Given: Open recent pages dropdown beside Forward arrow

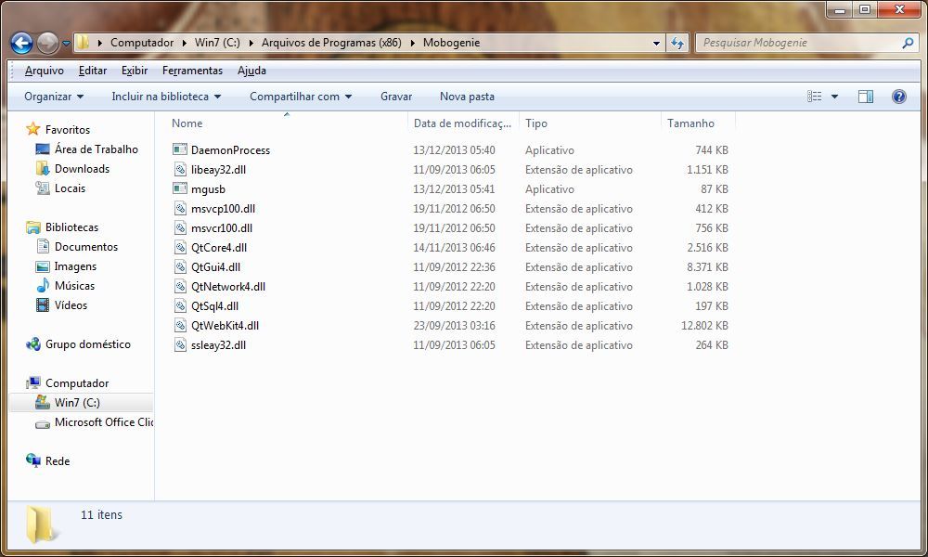Looking at the screenshot, I should click(66, 44).
